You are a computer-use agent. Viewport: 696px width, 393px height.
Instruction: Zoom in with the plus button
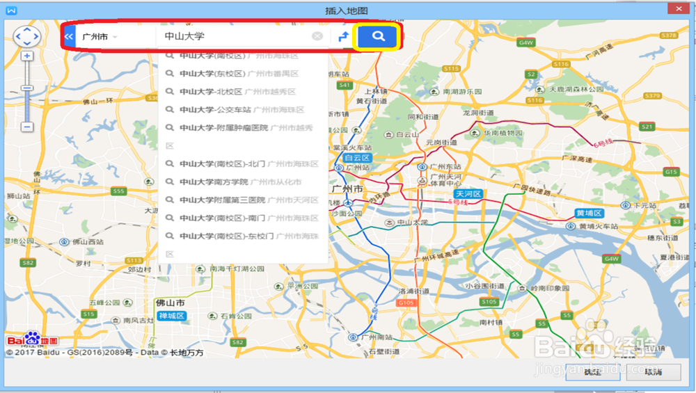click(x=27, y=56)
